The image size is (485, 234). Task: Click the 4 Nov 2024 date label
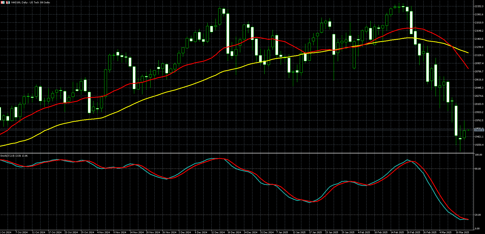coord(103,232)
